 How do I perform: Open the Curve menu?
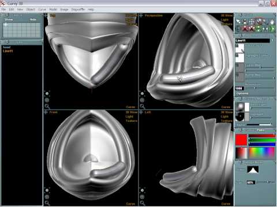[x=42, y=9]
